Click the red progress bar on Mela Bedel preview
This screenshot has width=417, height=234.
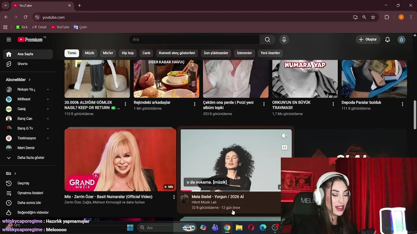point(186,191)
